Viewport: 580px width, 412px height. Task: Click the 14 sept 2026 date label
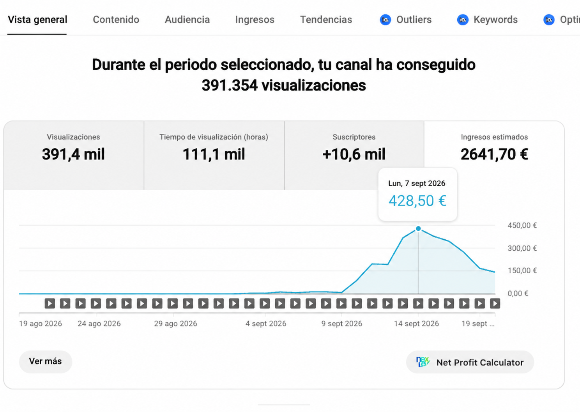416,324
